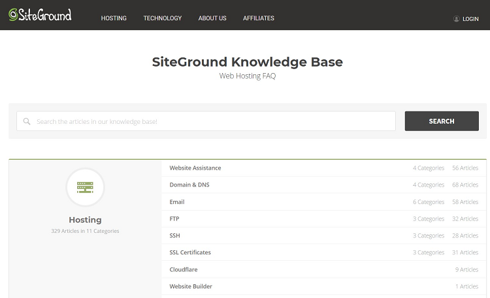Open the HOSTING menu
490x298 pixels.
point(114,18)
